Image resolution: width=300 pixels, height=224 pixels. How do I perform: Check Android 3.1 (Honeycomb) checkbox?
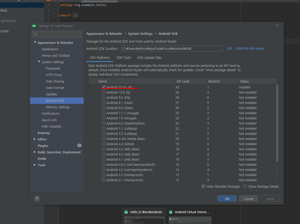click(x=104, y=180)
